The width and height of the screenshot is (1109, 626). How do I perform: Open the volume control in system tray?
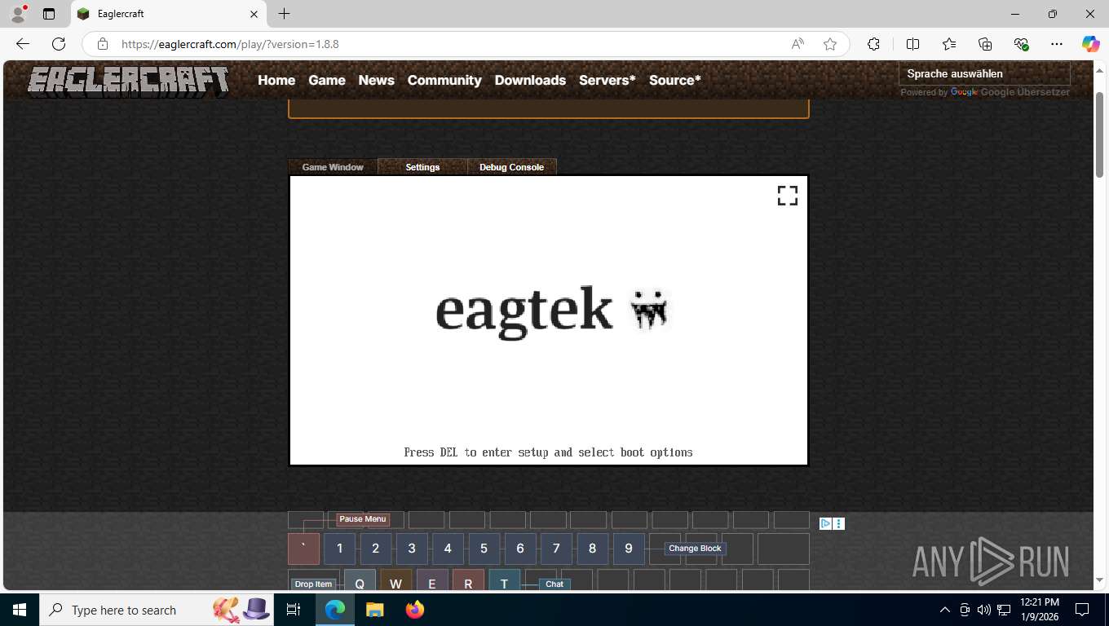[x=983, y=610]
